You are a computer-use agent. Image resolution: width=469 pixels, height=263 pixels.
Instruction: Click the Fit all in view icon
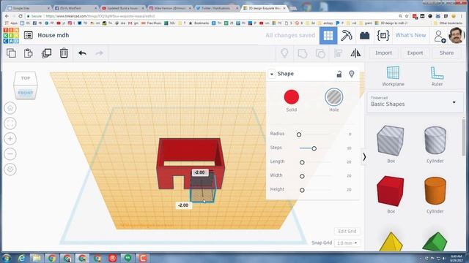(x=10, y=123)
